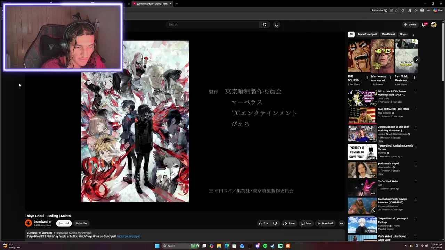Click the Create button
The image size is (445, 250).
(x=410, y=25)
